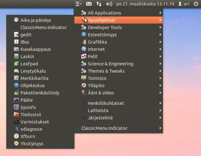Click the Varmistukset safe icon
Image resolution: width=201 pixels, height=156 pixels.
pyautogui.click(x=16, y=122)
